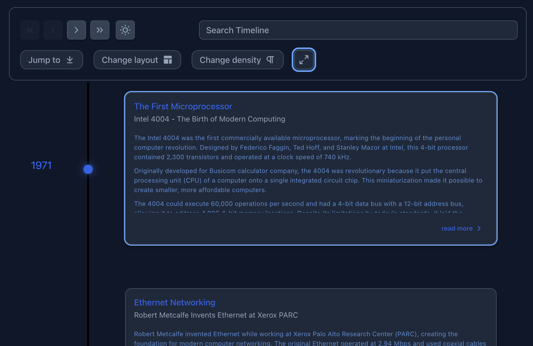Toggle light mode sun icon
Viewport: 533px width, 346px height.
125,30
